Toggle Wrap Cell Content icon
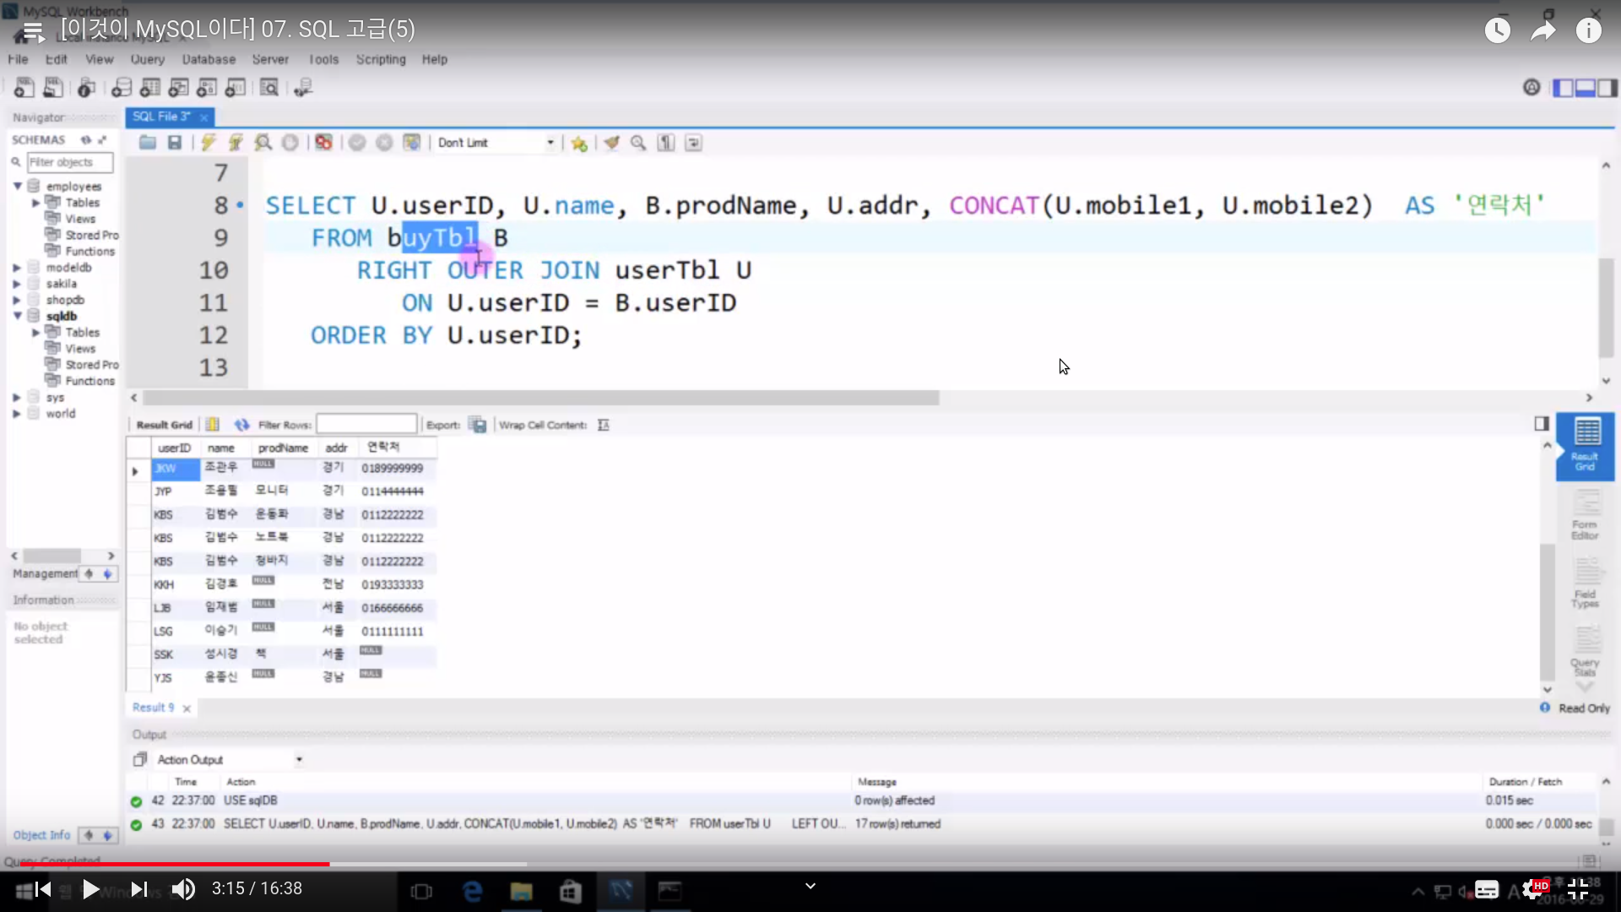 [x=603, y=425]
